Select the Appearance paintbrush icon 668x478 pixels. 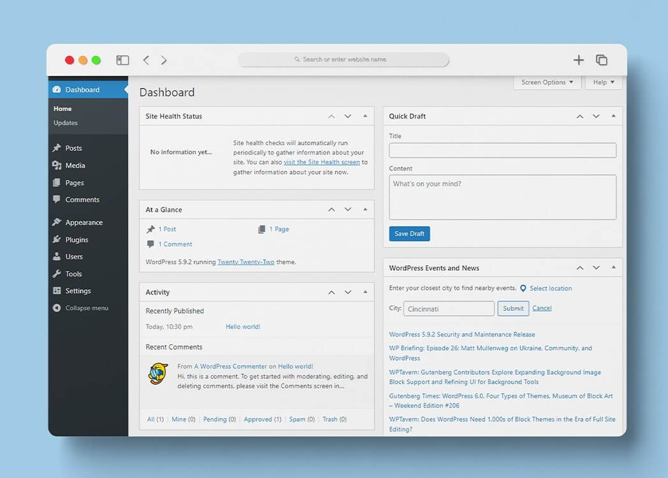point(56,222)
